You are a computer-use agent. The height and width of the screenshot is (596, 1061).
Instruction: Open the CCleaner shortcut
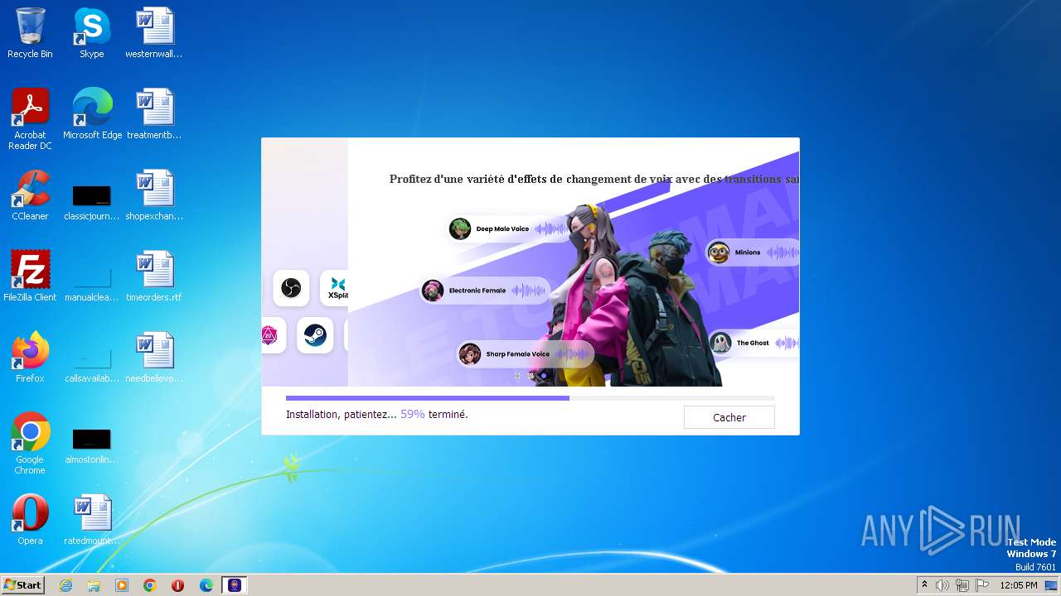coord(30,195)
